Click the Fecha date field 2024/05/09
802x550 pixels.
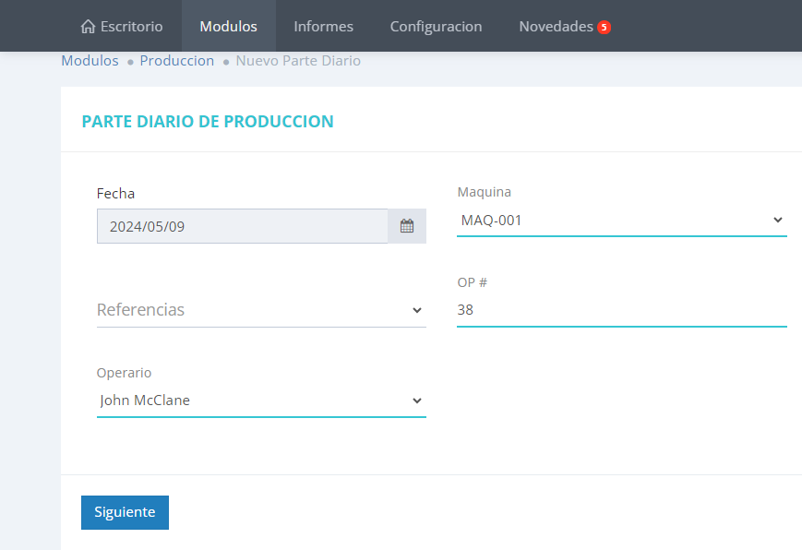(242, 226)
